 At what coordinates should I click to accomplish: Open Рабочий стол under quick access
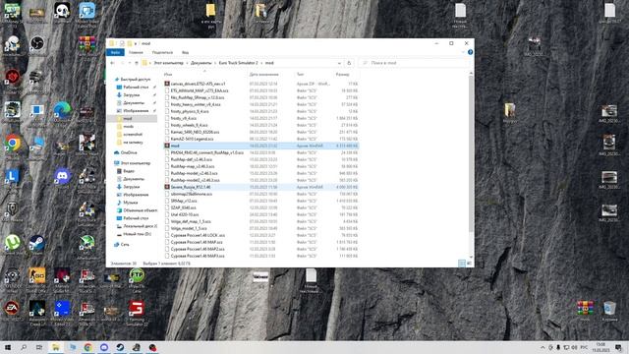[136, 88]
